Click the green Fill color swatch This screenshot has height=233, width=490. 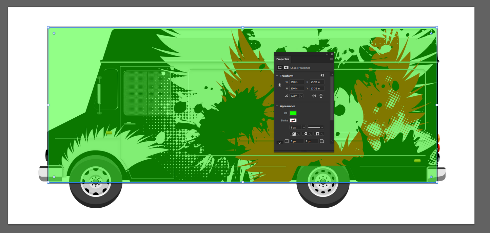(x=293, y=113)
